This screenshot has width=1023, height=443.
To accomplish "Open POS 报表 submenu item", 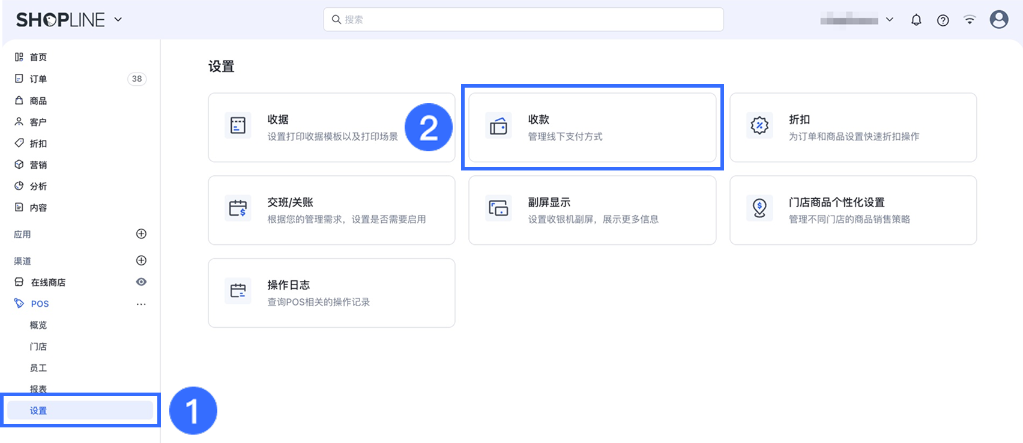I will click(x=38, y=389).
